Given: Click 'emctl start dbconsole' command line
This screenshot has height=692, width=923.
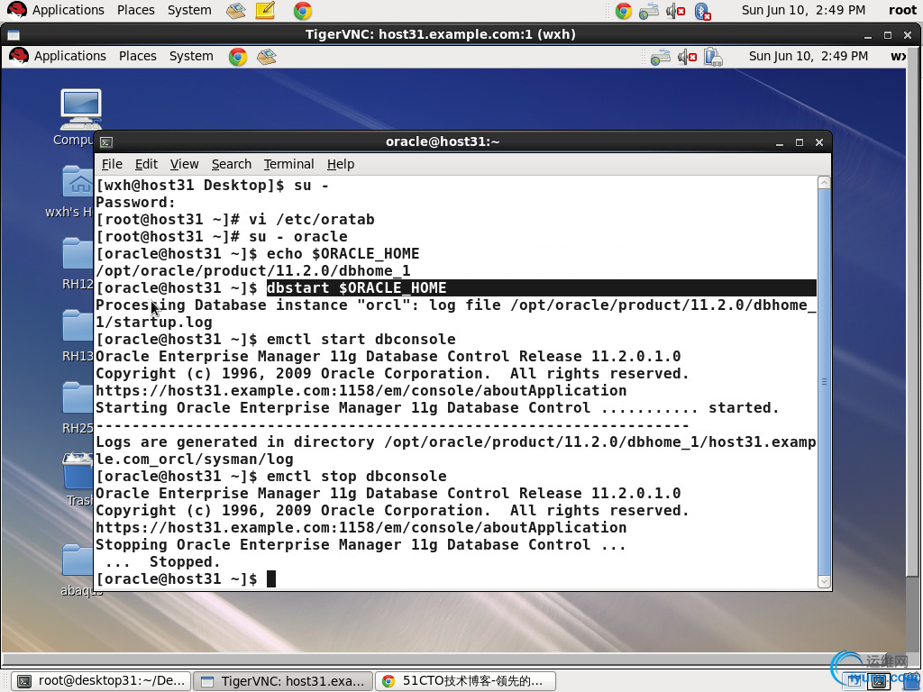Looking at the screenshot, I should pos(361,340).
